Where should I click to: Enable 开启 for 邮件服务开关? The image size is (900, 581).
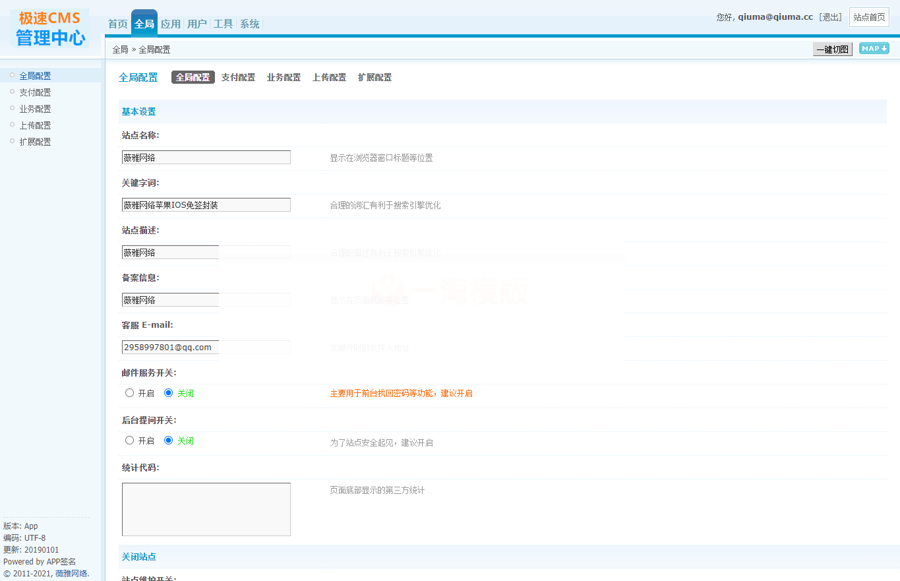(x=129, y=392)
